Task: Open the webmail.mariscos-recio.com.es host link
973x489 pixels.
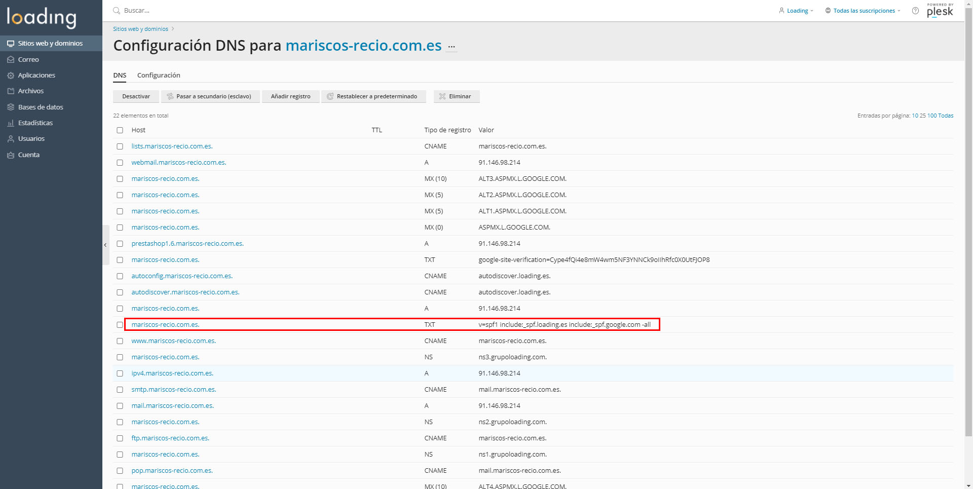Action: tap(179, 163)
